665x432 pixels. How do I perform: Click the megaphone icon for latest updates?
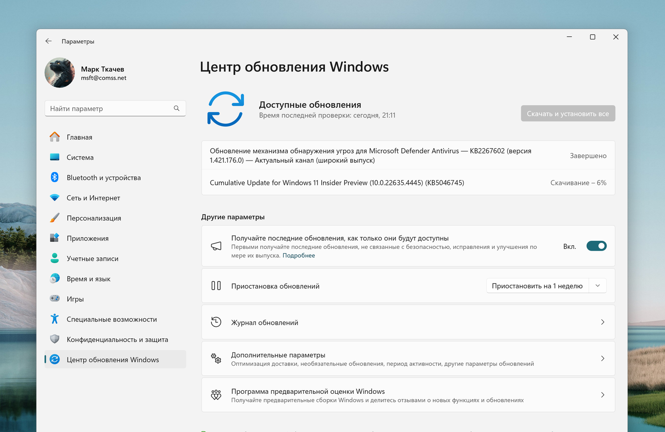216,246
